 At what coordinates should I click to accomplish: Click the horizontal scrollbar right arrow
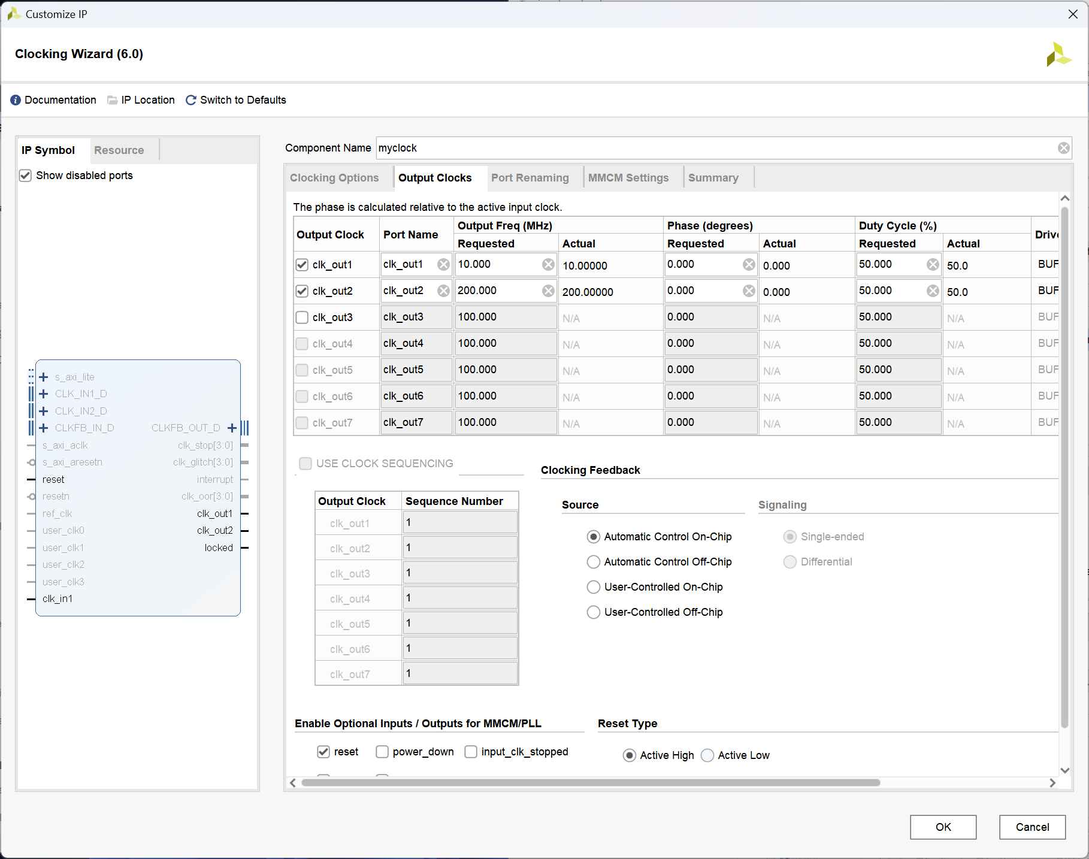click(1052, 783)
